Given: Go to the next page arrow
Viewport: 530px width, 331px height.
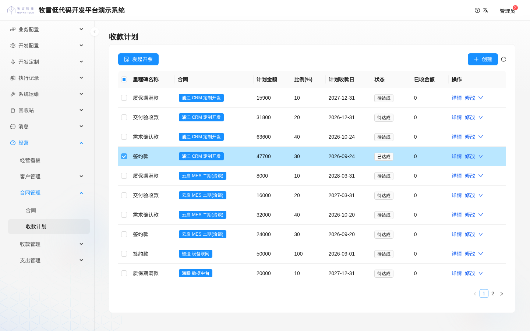Looking at the screenshot, I should (502, 294).
